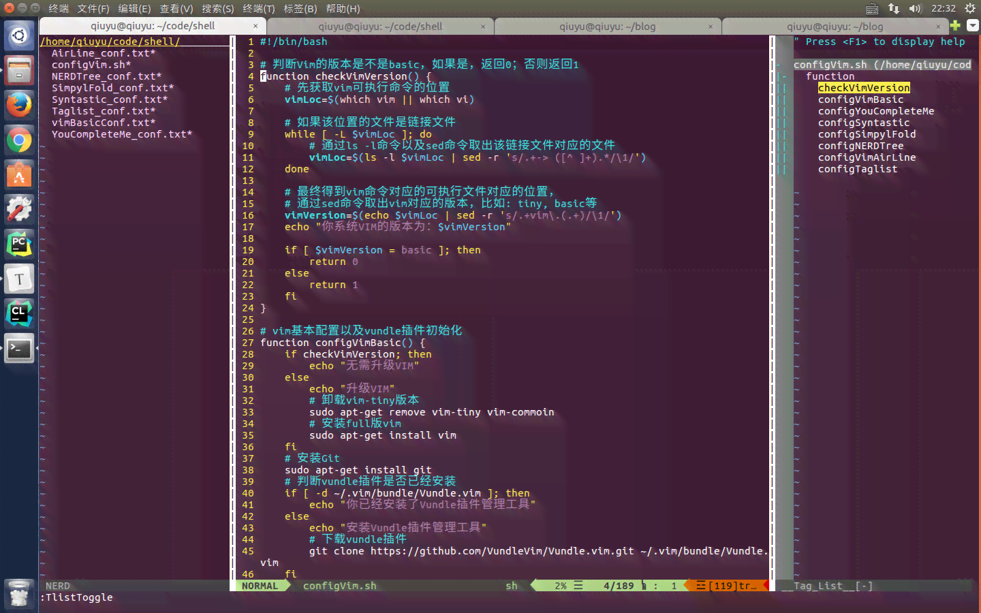Focus the Terminal icon in the dock
This screenshot has height=613, width=981.
point(19,349)
